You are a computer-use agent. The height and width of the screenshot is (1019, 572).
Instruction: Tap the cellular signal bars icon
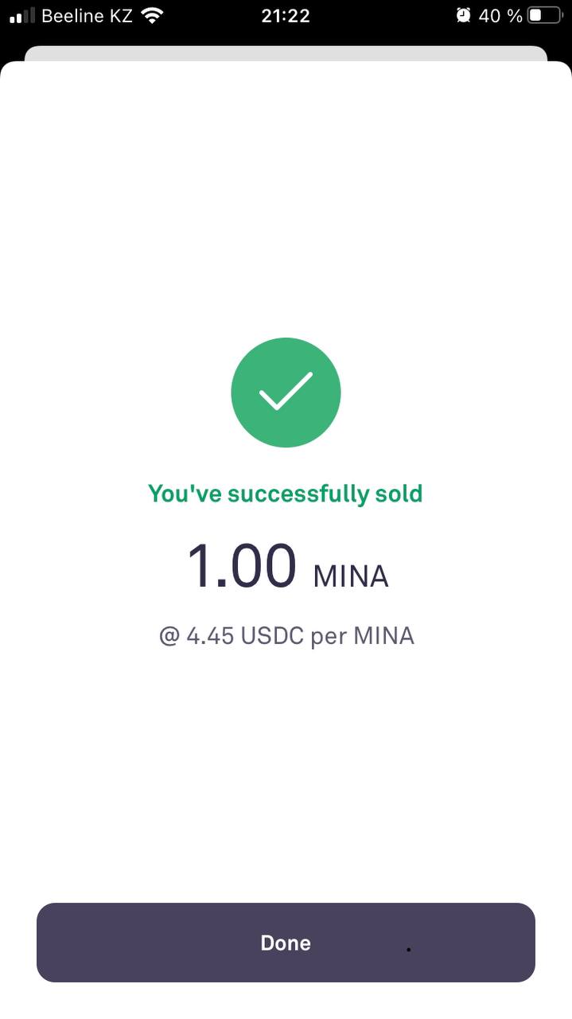pos(22,15)
